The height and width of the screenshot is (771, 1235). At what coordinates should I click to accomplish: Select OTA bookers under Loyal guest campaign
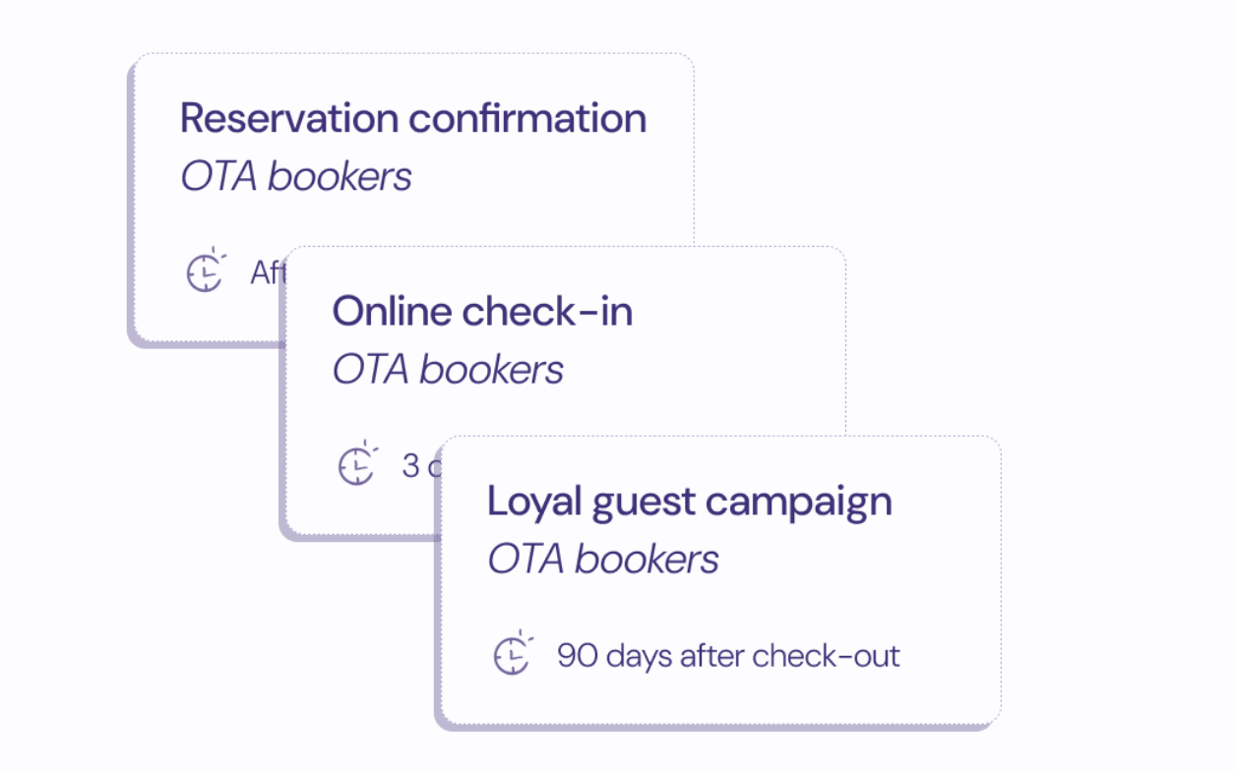(x=603, y=560)
